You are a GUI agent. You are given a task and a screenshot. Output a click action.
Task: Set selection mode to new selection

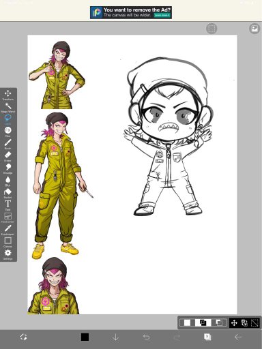coord(187,322)
